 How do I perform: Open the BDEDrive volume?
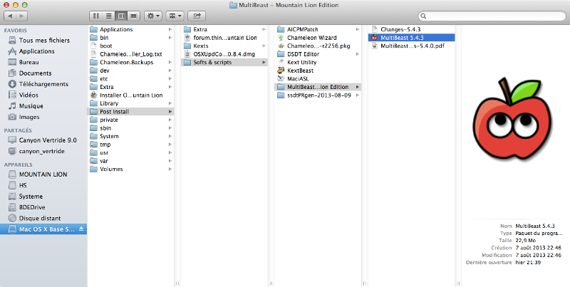click(43, 207)
